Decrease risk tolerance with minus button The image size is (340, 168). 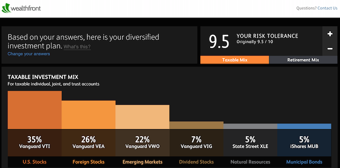pyautogui.click(x=330, y=49)
